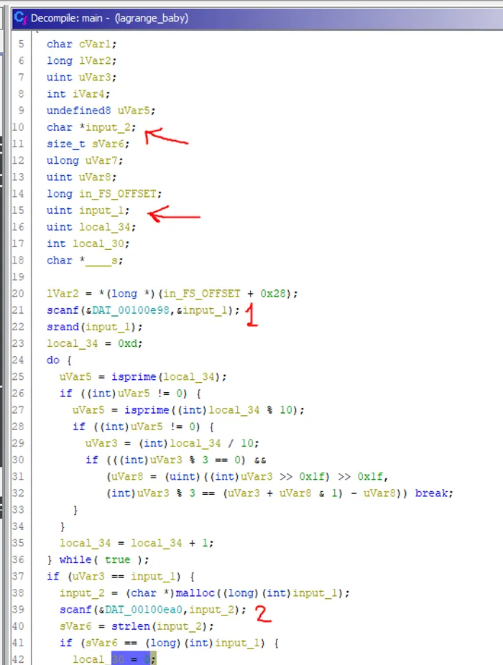Click 'uint uVar8;' declaration

click(81, 177)
